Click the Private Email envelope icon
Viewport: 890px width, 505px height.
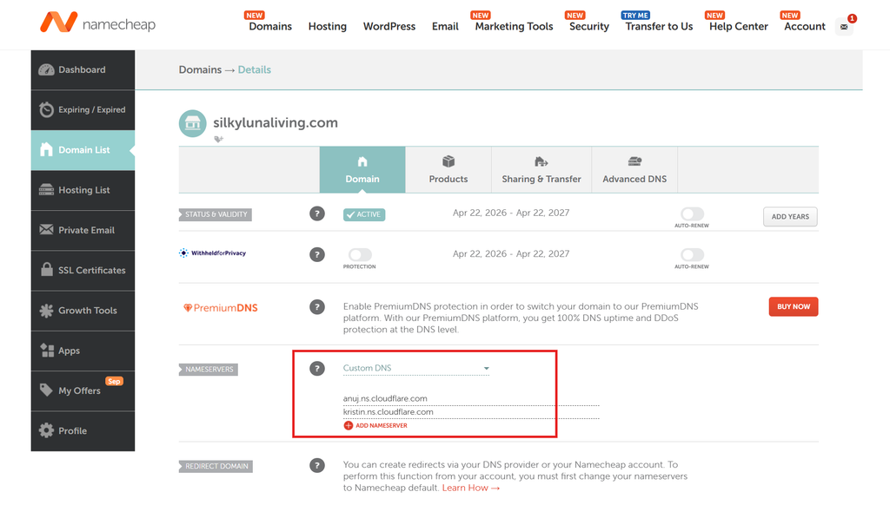click(x=46, y=230)
